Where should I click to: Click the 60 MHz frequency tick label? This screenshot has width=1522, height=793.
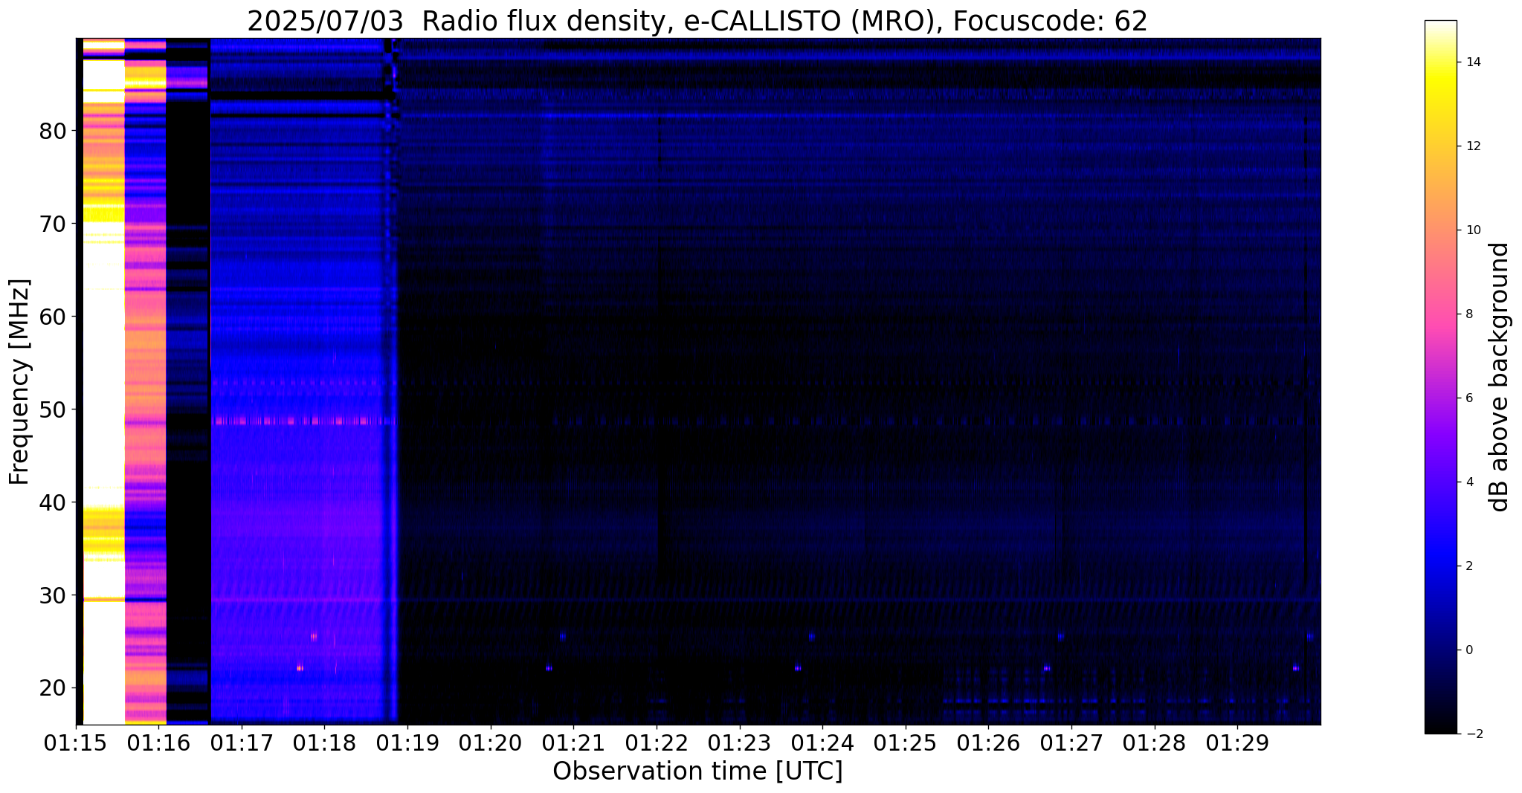click(53, 317)
